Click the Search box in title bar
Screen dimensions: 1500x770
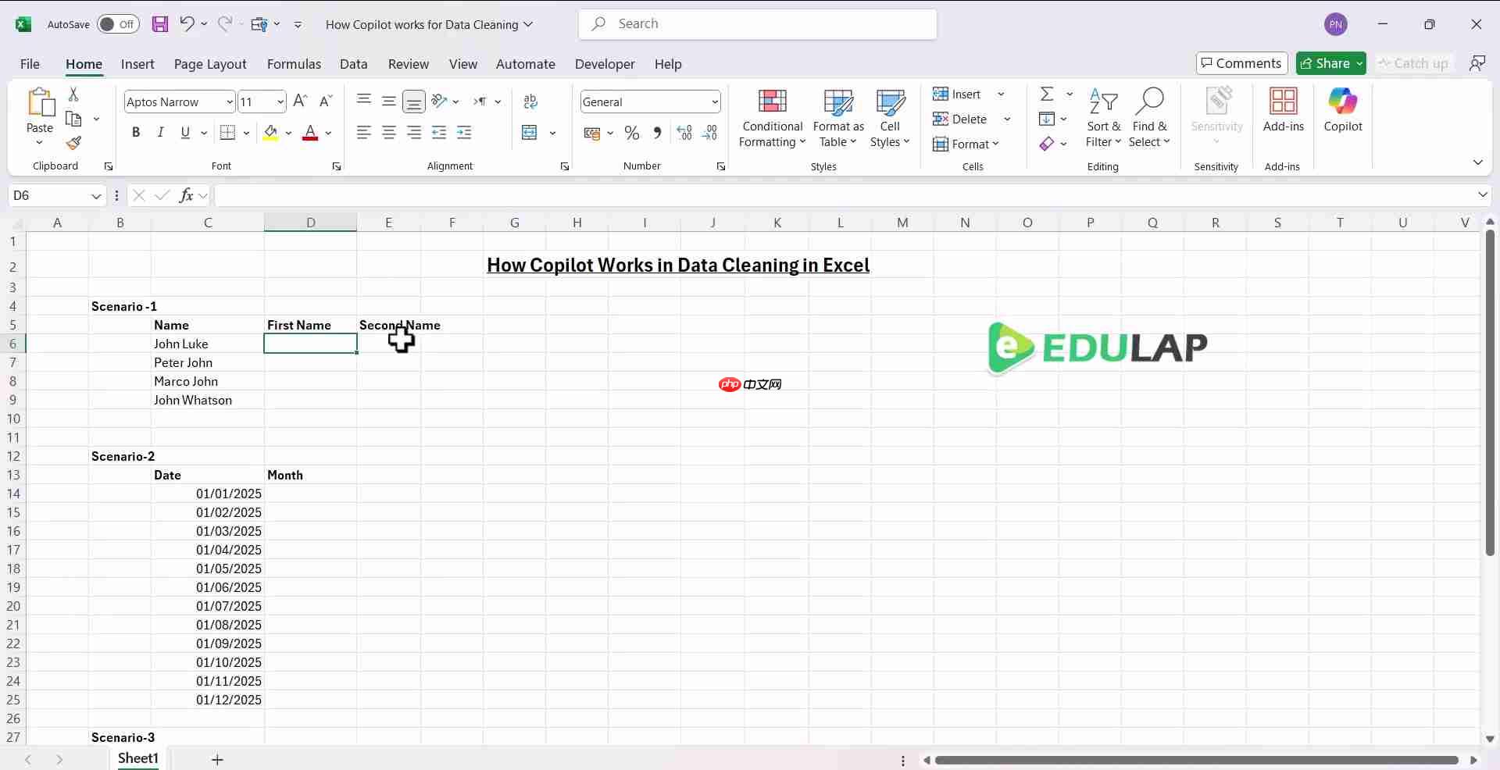point(758,24)
